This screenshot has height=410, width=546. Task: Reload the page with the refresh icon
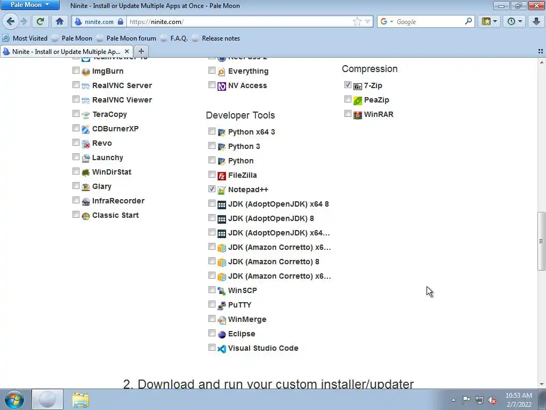(x=40, y=21)
